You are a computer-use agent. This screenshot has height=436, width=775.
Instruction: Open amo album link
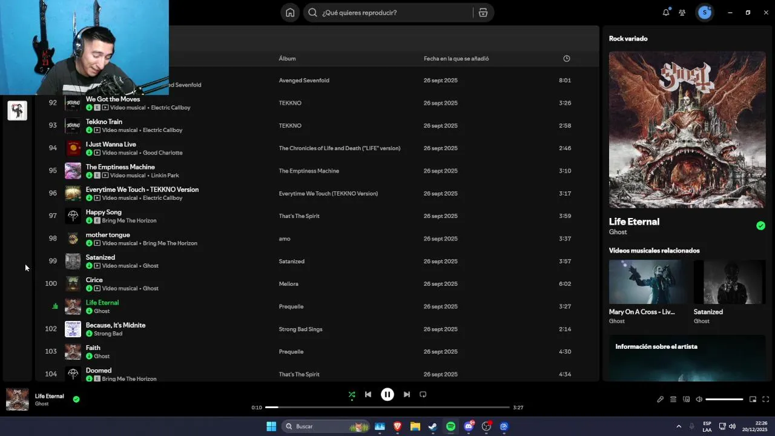click(285, 239)
